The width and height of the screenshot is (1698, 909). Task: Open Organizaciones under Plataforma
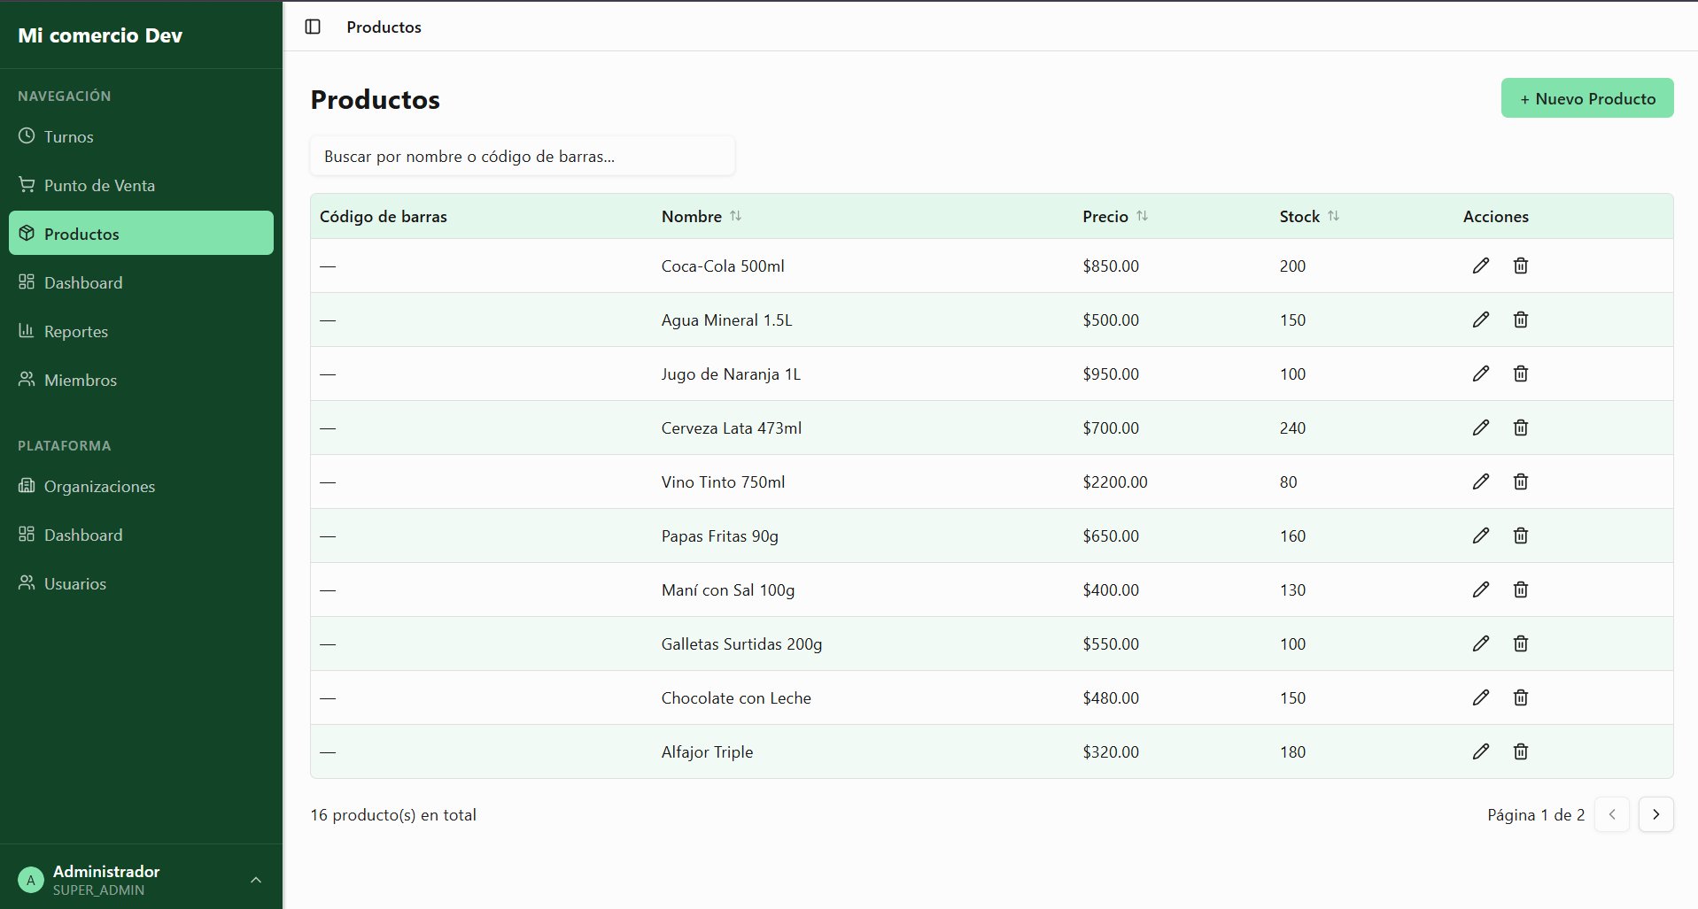click(x=141, y=486)
